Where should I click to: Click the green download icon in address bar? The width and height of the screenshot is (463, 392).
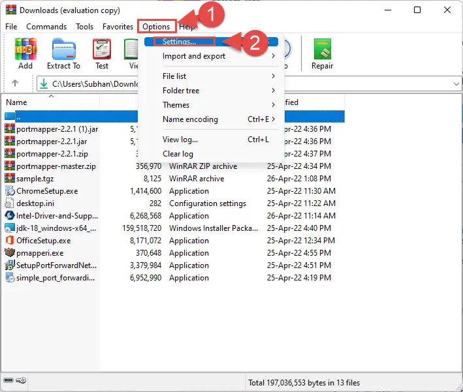pos(44,83)
